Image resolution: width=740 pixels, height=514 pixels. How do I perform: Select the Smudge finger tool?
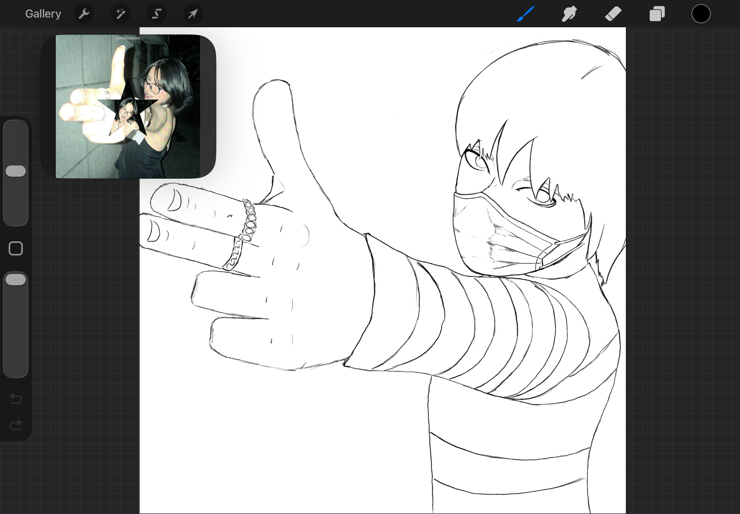point(569,14)
